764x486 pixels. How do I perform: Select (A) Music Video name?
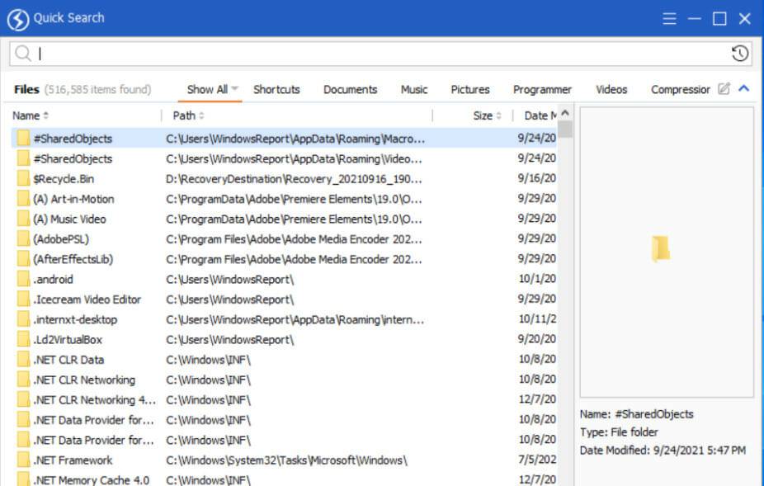(69, 219)
